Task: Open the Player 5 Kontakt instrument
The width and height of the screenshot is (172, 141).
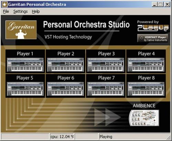Action: pyautogui.click(x=25, y=89)
